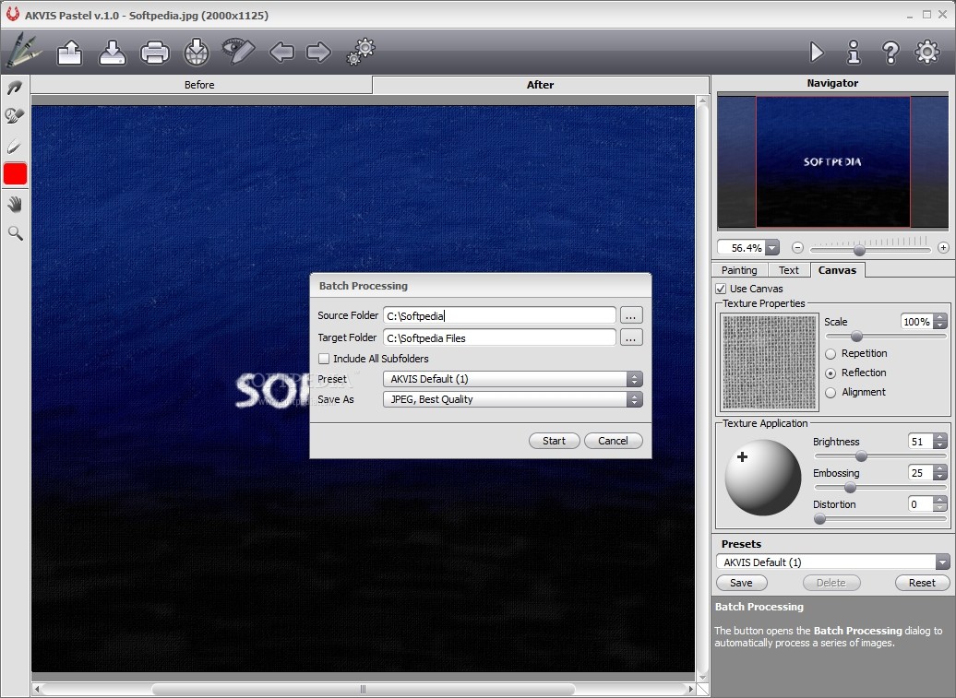Click the Target Folder input field

tap(499, 337)
